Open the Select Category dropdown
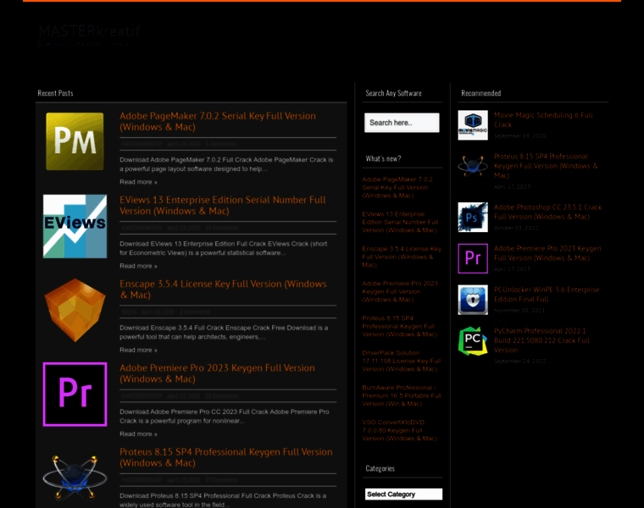 coord(403,494)
